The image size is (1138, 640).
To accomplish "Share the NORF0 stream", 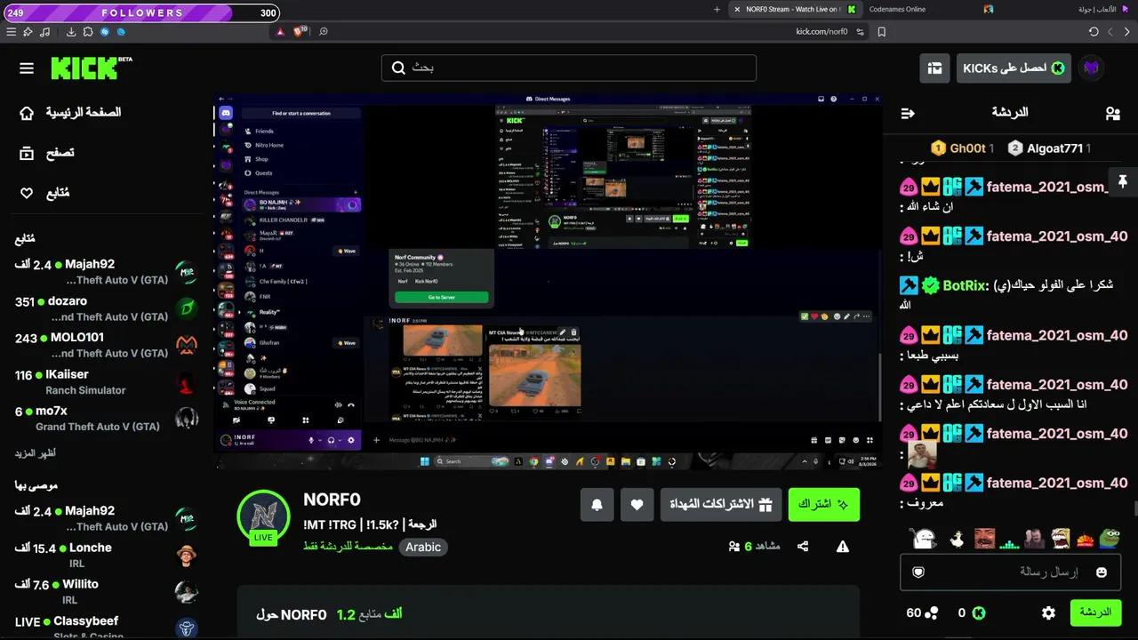I will pyautogui.click(x=804, y=547).
